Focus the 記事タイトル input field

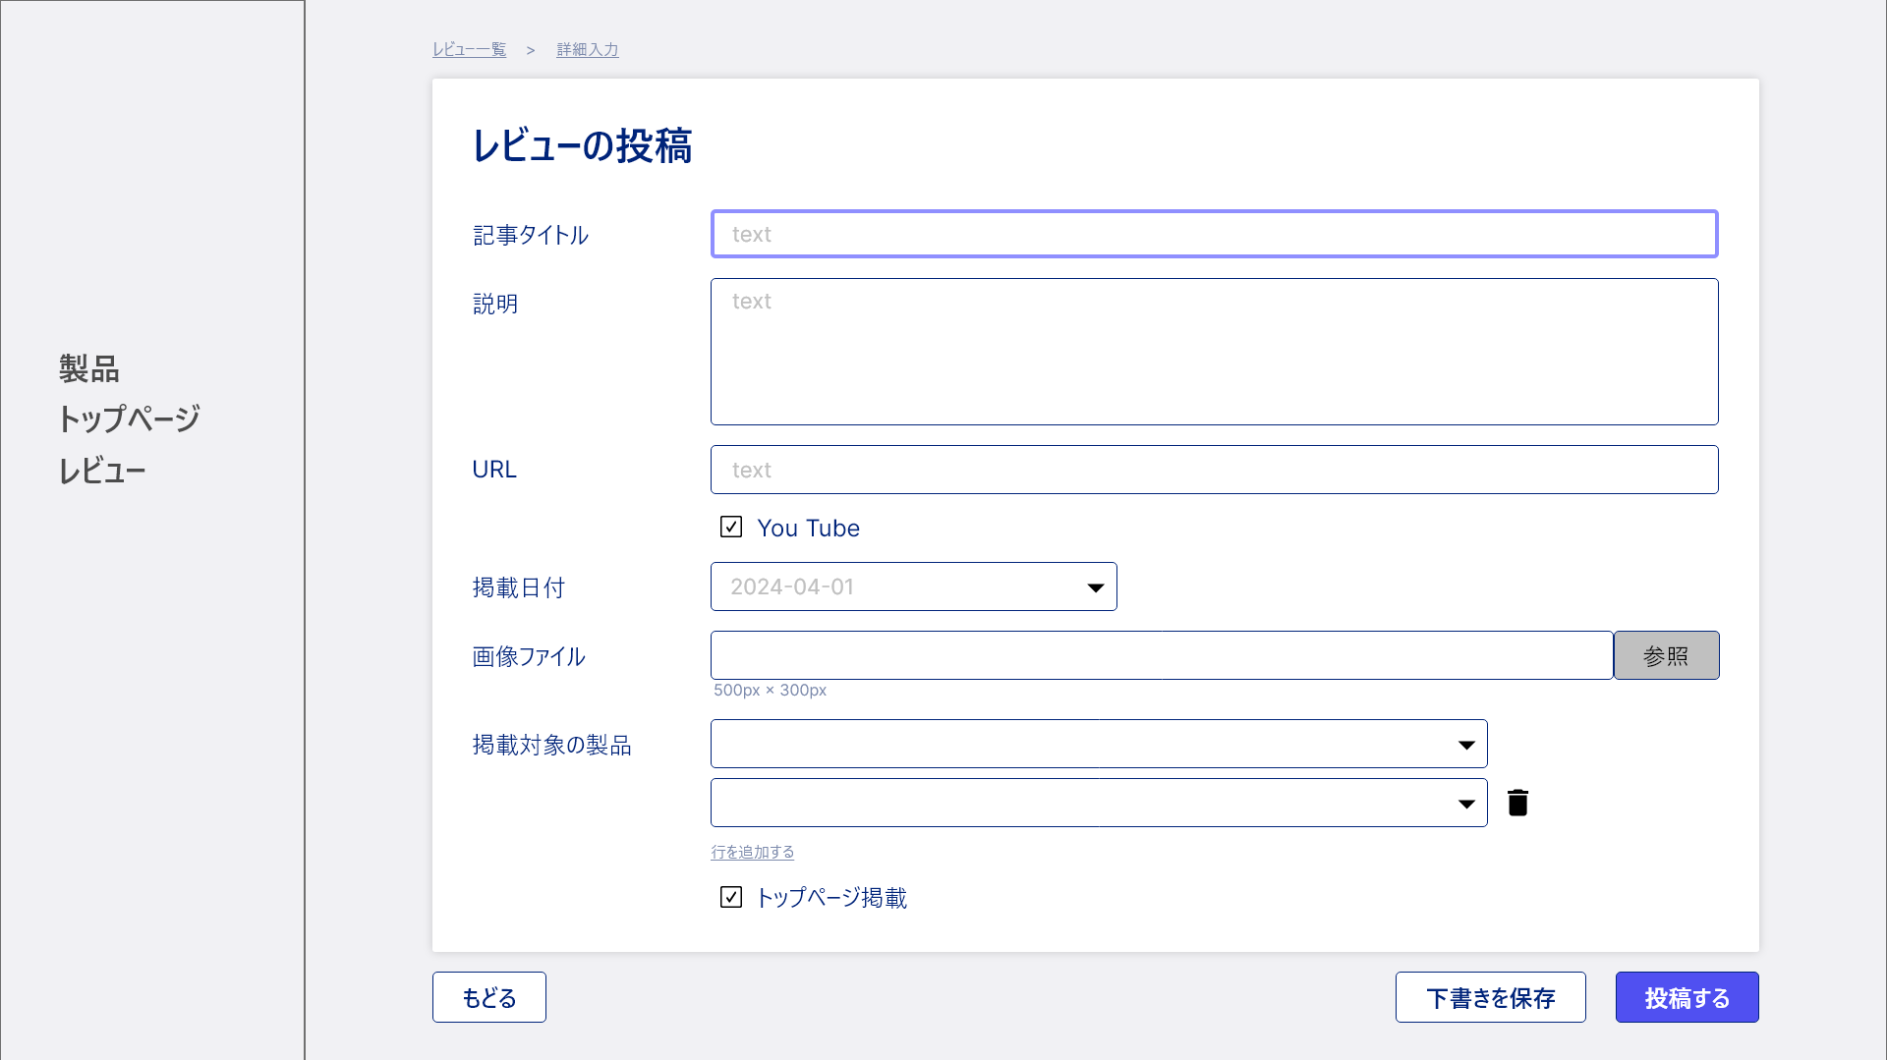1215,234
